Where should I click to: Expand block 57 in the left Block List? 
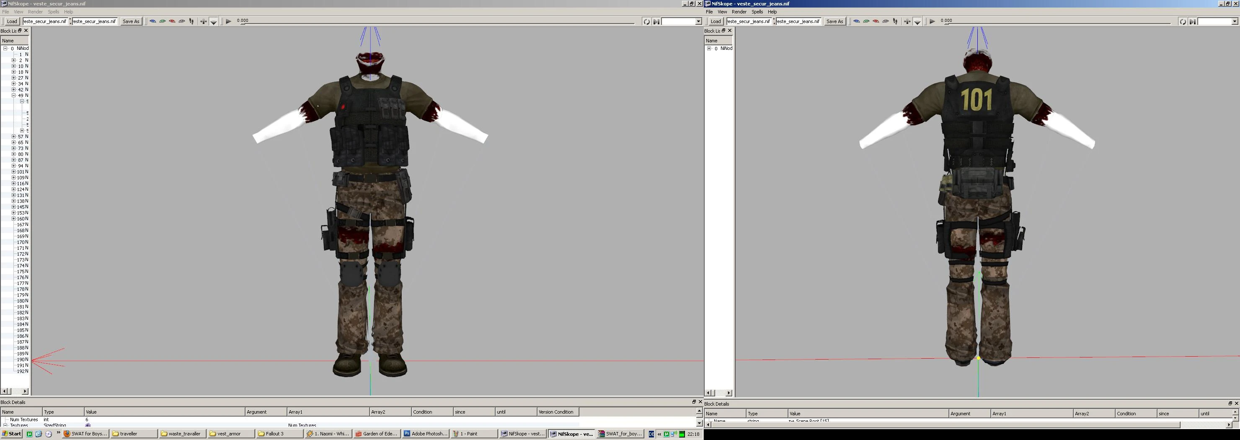[x=13, y=136]
